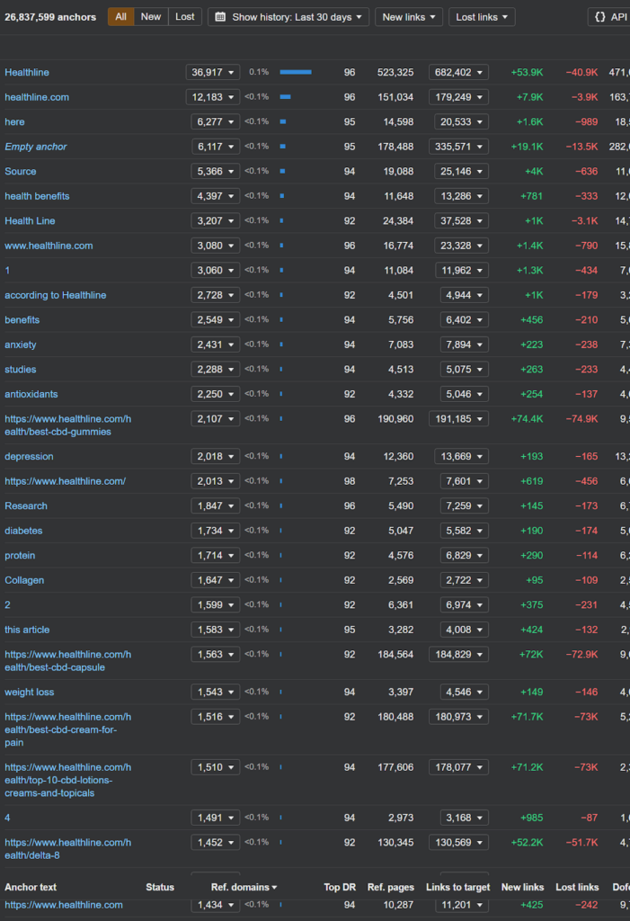
Task: Open the 'protein' anchor link
Action: (20, 555)
